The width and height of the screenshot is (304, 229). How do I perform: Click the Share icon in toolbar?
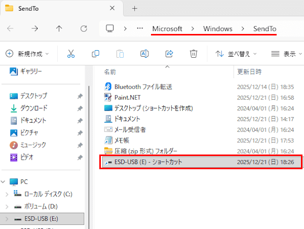(169, 54)
